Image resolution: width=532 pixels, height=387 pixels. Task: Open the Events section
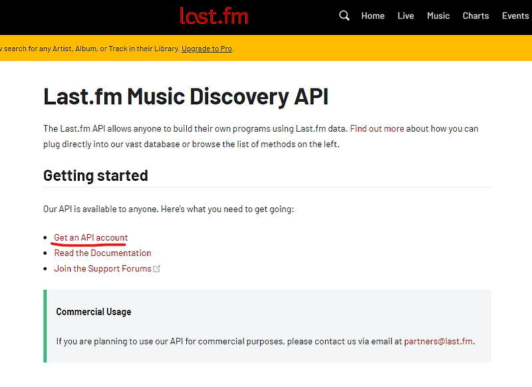pos(515,15)
